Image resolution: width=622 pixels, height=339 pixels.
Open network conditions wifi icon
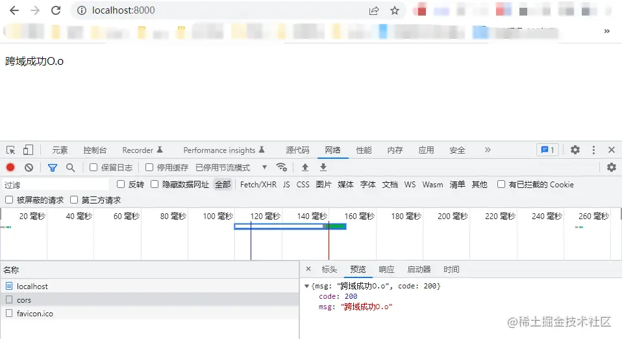[x=282, y=167]
